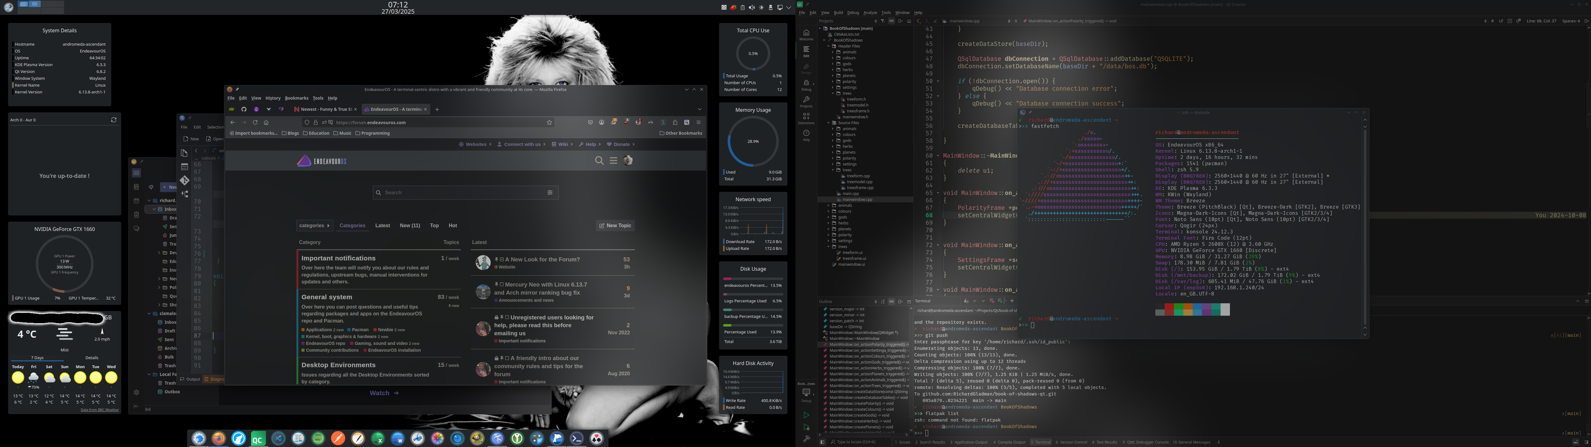1591x447 pixels.
Task: Open the Build menu in Qt Creator
Action: pos(838,12)
